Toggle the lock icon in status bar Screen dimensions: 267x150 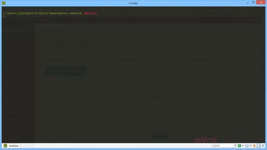point(254,145)
